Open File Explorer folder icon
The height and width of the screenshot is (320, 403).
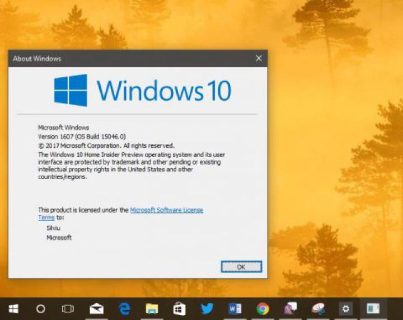[x=152, y=308]
